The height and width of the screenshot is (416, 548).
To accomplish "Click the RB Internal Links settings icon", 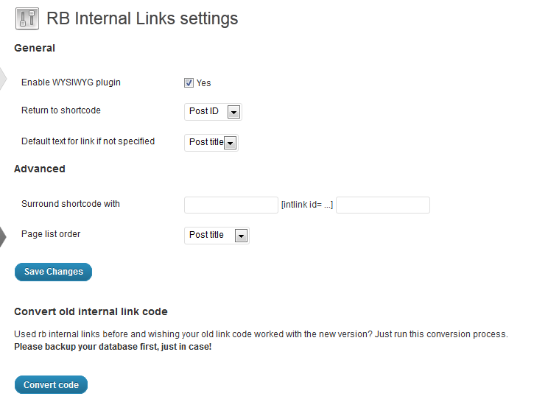I will 27,18.
